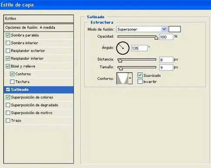Image resolution: width=211 pixels, height=168 pixels.
Task: Click the Tamaño slider handle
Action: (x=121, y=68)
